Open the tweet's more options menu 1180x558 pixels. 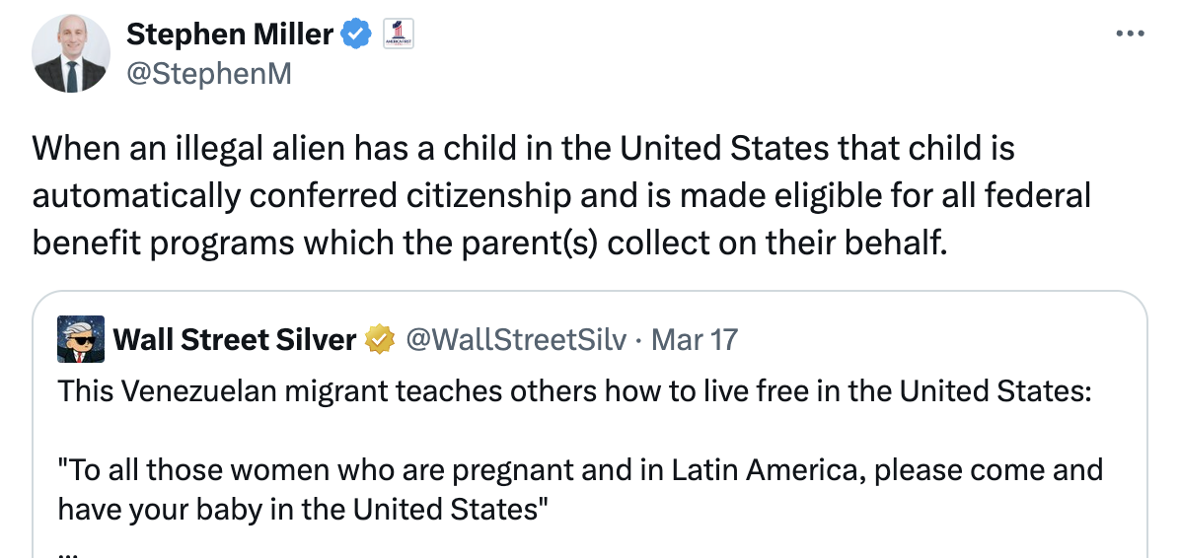1130,34
